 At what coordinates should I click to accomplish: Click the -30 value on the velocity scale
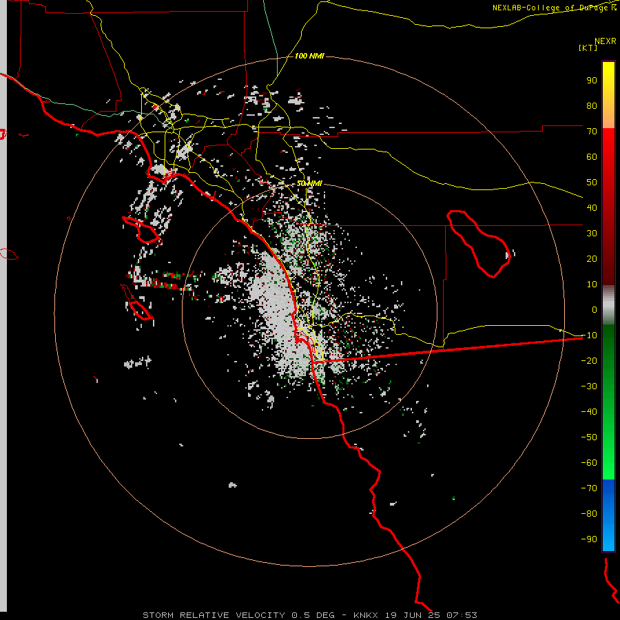tap(589, 386)
